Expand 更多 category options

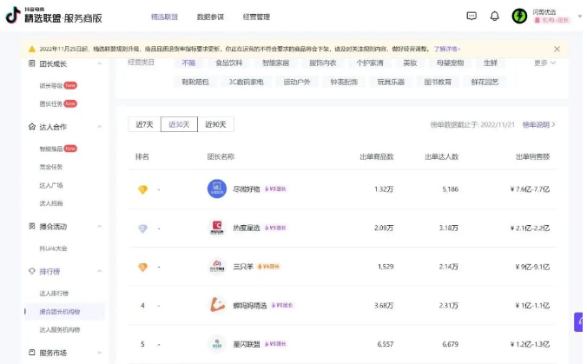[544, 63]
